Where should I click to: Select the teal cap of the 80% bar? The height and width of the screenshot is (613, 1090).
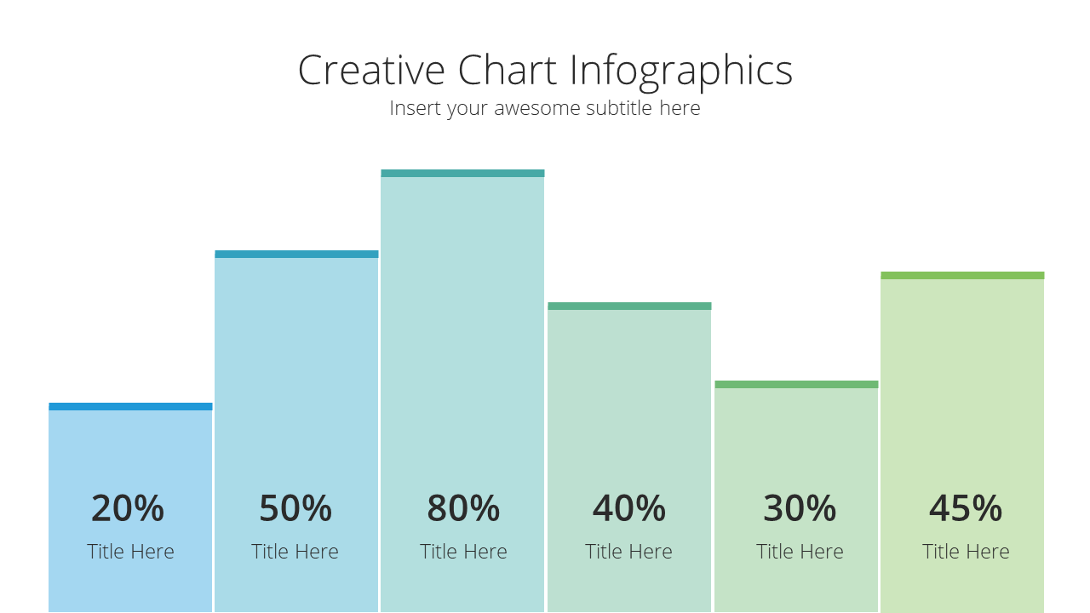[x=462, y=174]
